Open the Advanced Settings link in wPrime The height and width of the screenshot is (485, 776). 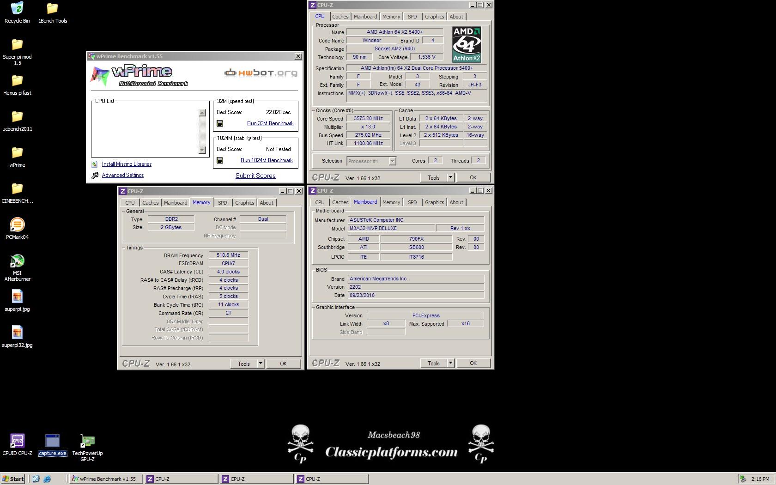[x=123, y=175]
